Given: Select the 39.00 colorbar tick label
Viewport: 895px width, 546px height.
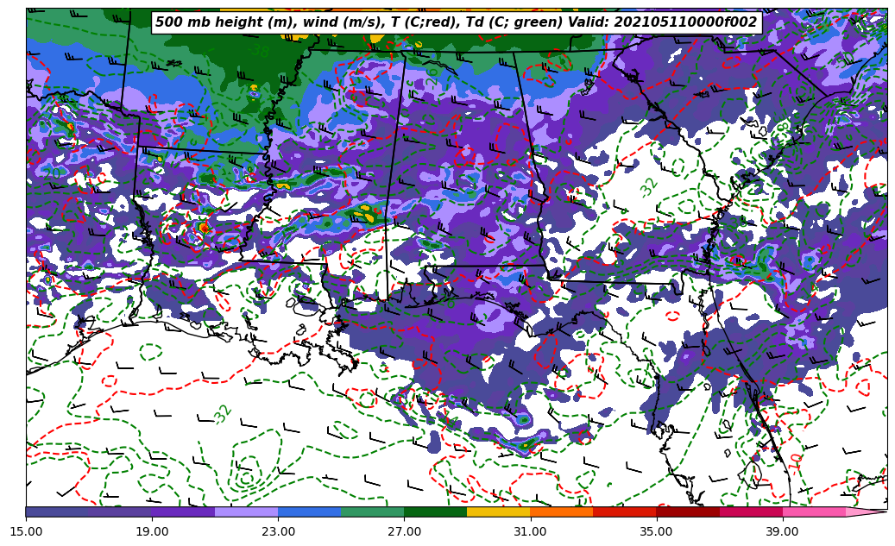Looking at the screenshot, I should pos(782,531).
